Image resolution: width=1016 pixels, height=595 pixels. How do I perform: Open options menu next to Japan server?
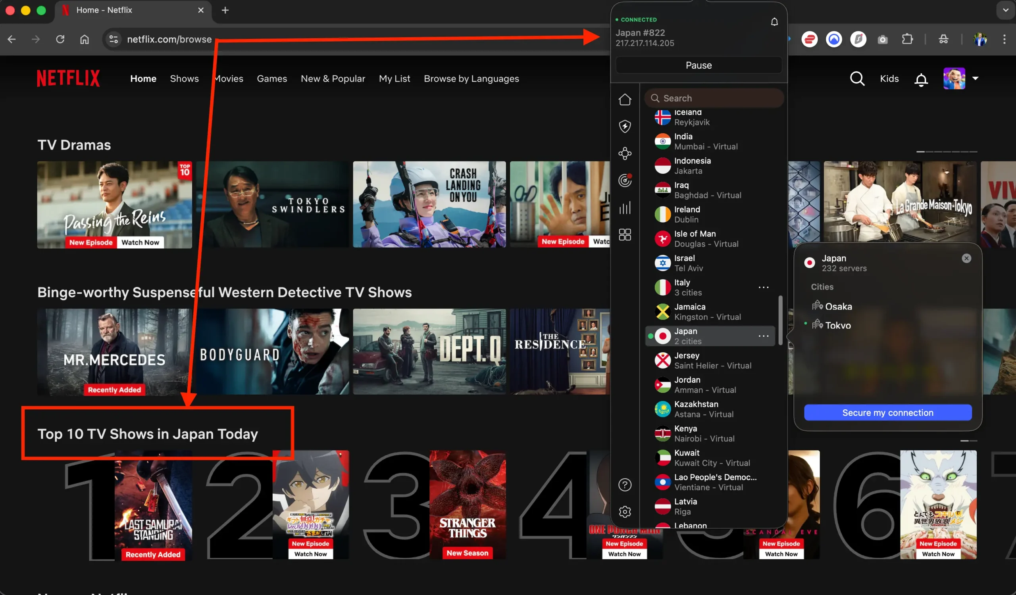point(764,336)
